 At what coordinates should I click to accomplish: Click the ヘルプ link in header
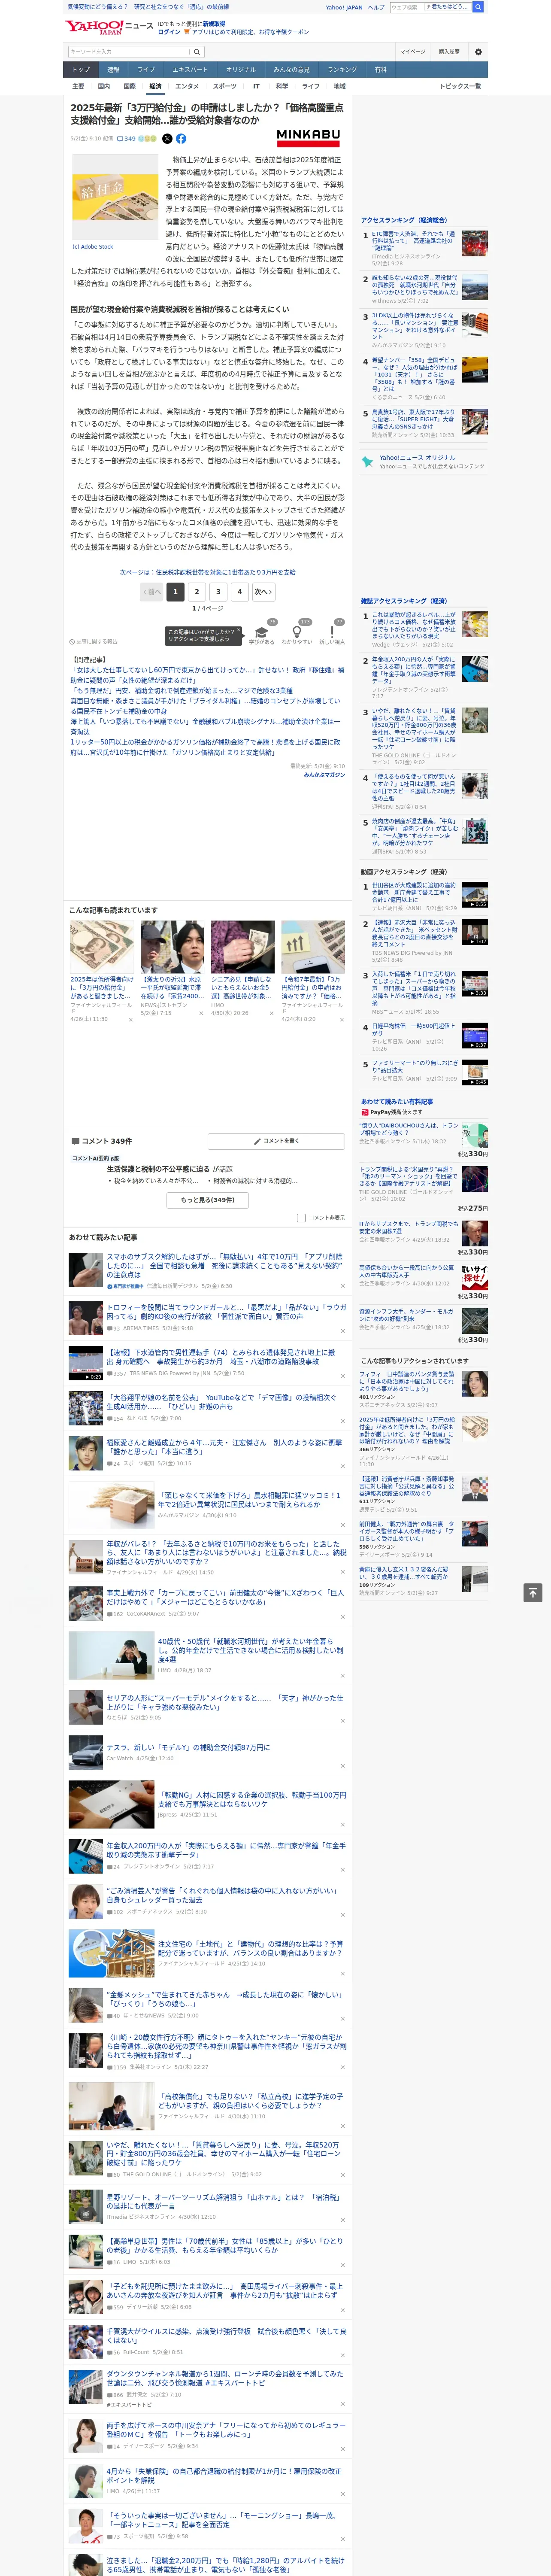pos(375,7)
